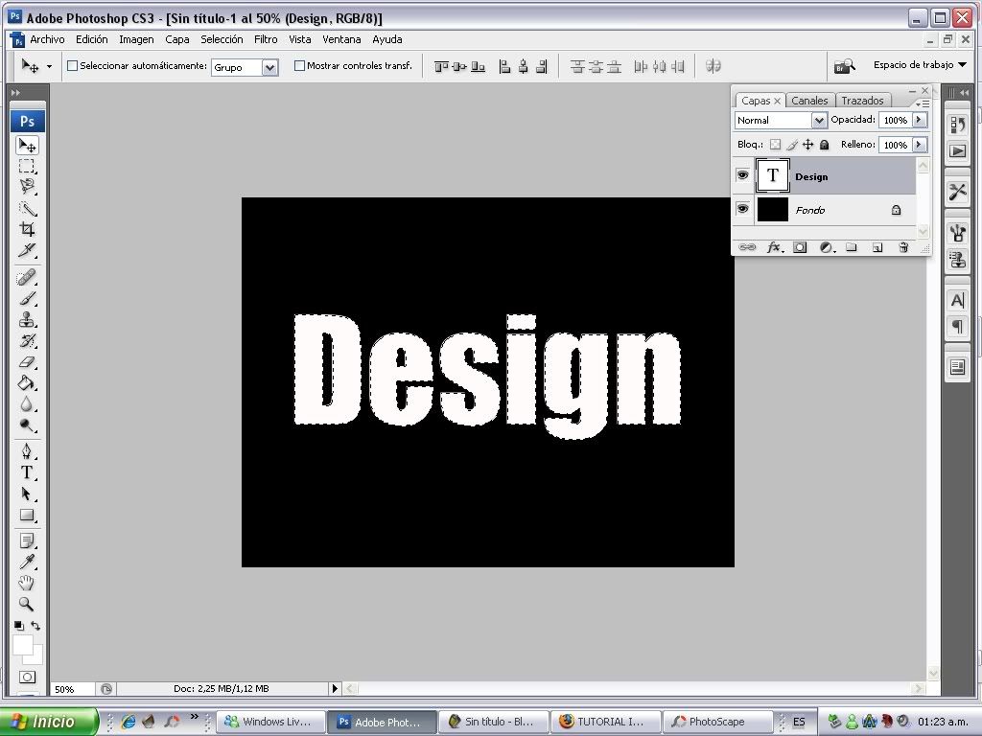The width and height of the screenshot is (982, 736).
Task: Select the Lasso tool
Action: pos(26,187)
